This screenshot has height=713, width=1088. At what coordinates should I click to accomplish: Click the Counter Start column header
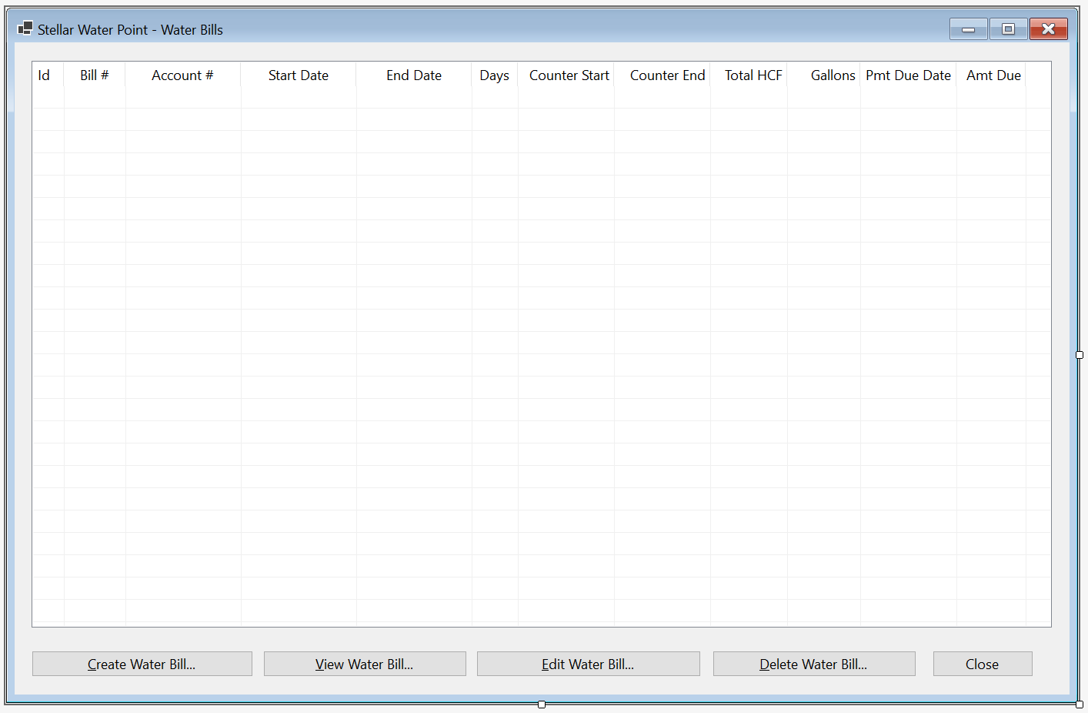566,75
